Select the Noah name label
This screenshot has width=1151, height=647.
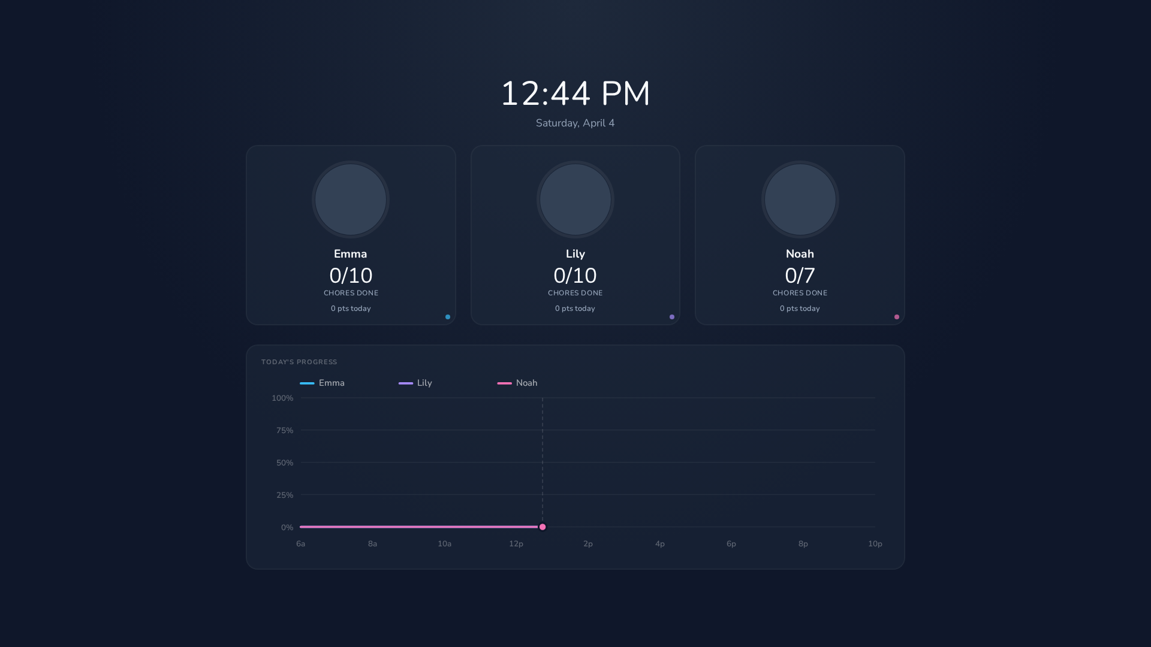pos(800,254)
